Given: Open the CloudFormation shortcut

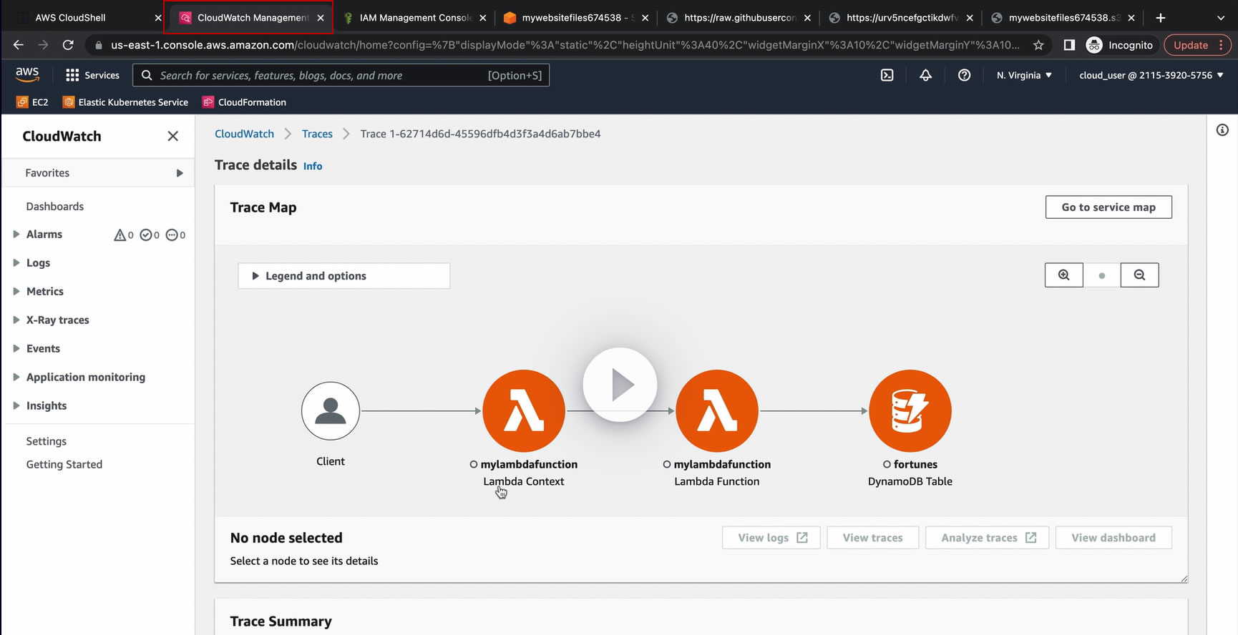Looking at the screenshot, I should tap(245, 102).
